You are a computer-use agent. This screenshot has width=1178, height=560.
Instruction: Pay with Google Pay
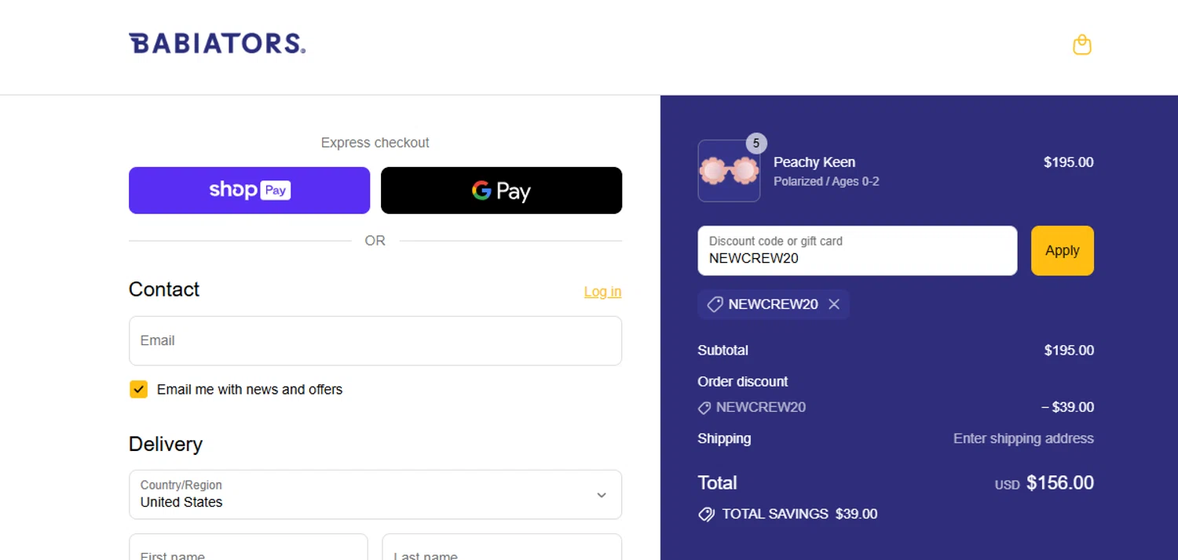(501, 190)
